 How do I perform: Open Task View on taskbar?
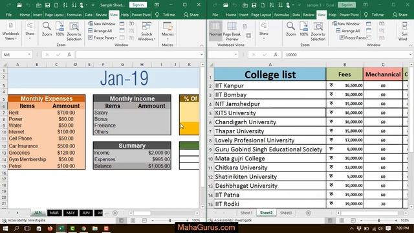point(27,228)
